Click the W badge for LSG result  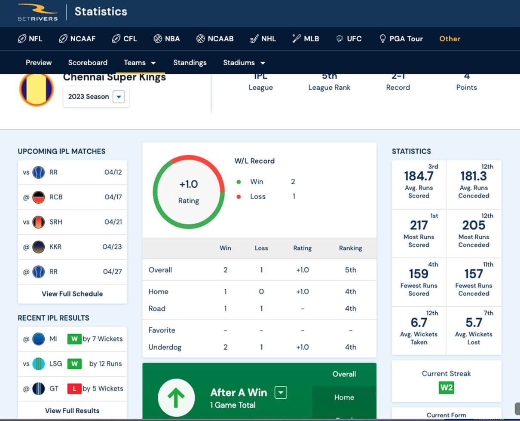74,364
